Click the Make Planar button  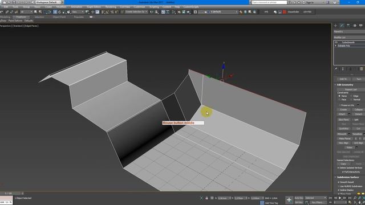tap(344, 138)
